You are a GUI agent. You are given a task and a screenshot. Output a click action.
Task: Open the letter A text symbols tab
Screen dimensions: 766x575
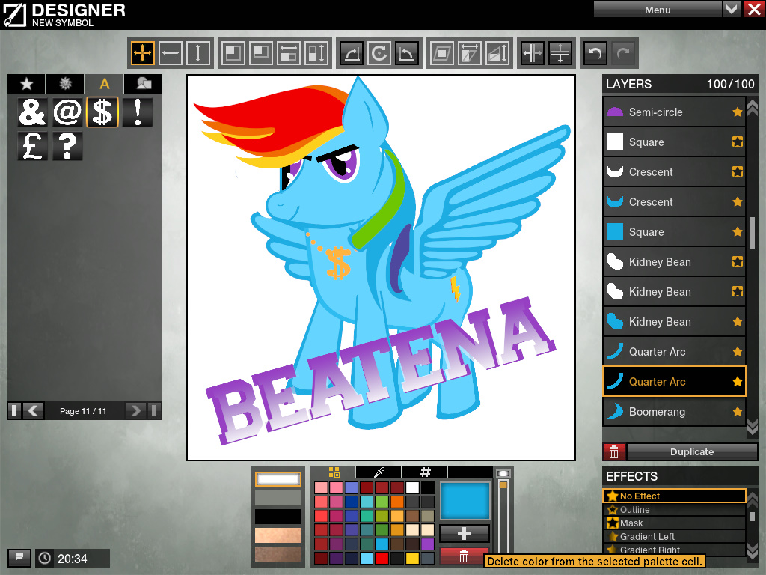click(x=104, y=84)
